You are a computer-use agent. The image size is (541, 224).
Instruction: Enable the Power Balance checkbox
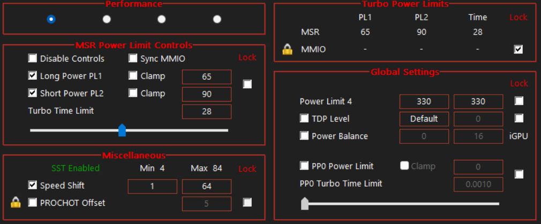[x=304, y=136]
